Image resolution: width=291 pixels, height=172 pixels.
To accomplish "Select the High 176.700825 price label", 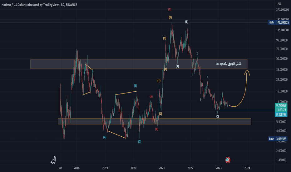I will [x=279, y=23].
